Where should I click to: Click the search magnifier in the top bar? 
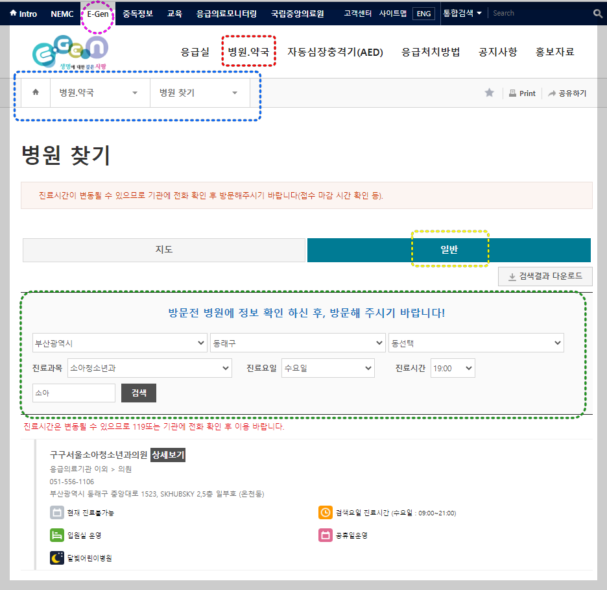click(x=597, y=12)
